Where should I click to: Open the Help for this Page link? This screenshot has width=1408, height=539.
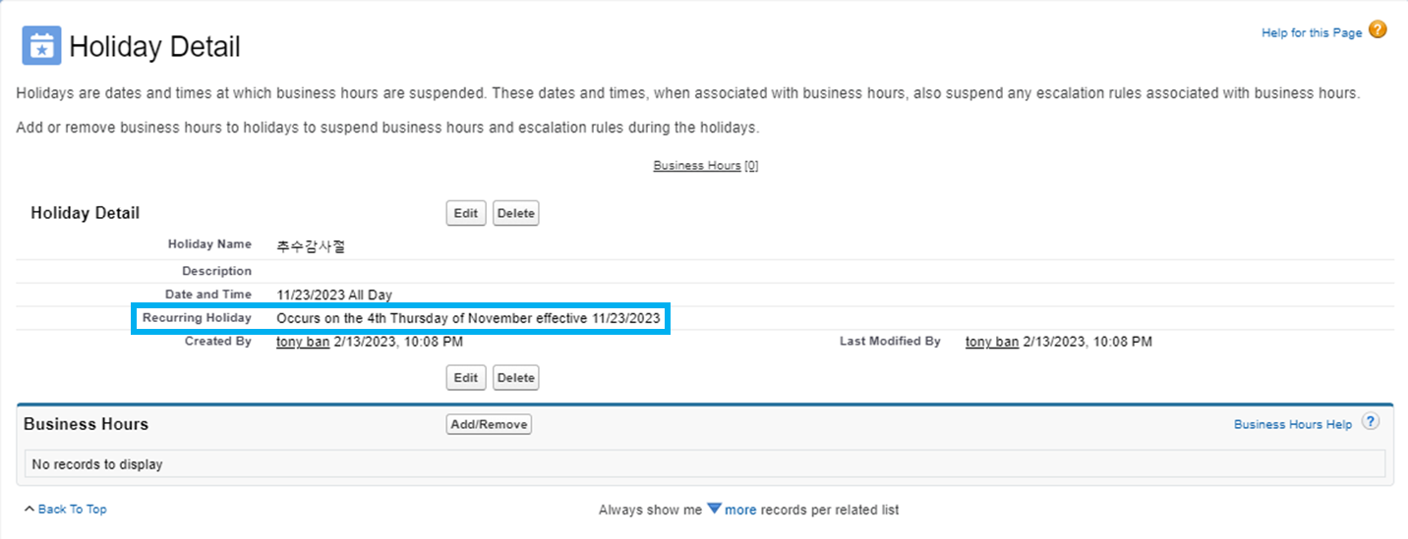coord(1312,32)
